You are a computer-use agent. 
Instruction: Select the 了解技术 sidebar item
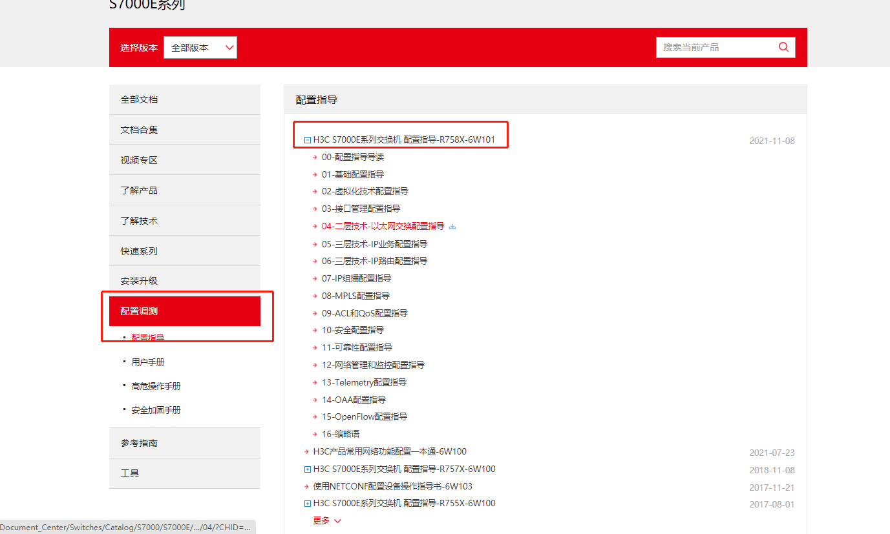click(x=185, y=221)
